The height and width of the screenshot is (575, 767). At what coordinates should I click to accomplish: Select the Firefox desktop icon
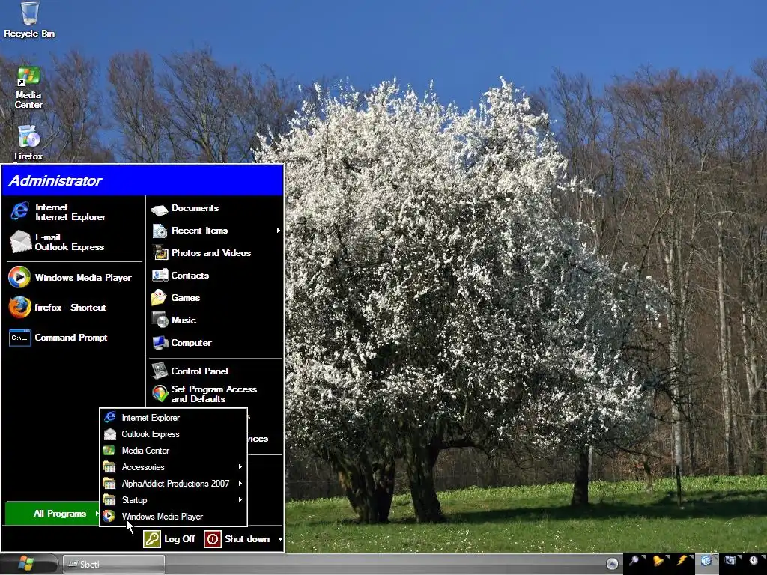click(28, 143)
